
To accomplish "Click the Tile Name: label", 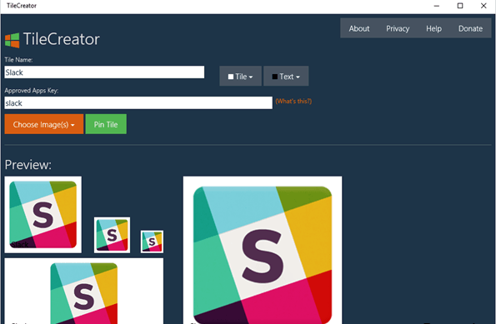I will (x=18, y=60).
